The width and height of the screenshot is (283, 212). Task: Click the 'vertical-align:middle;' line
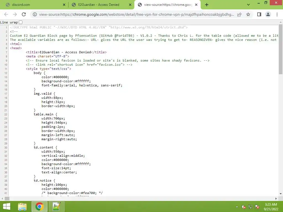click(x=63, y=156)
